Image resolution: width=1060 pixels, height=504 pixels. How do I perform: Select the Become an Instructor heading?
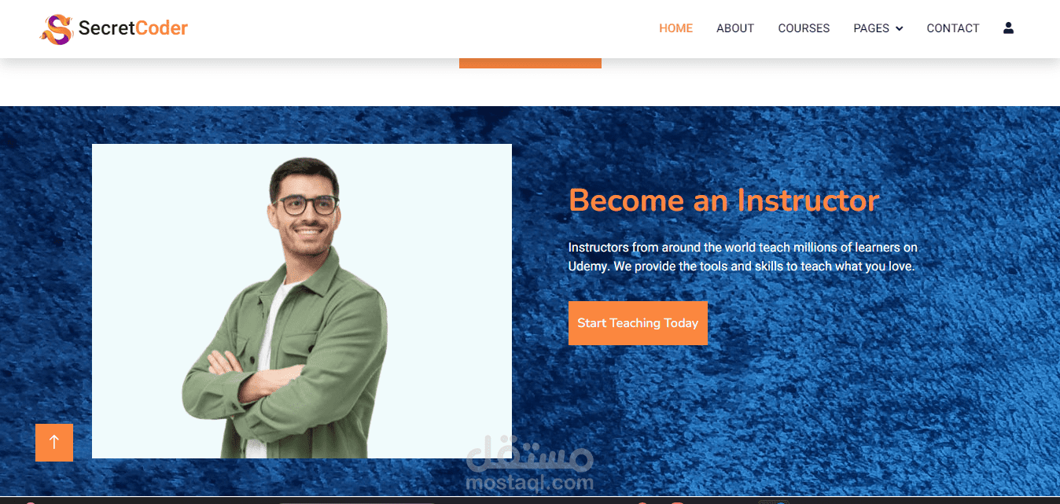(x=723, y=200)
